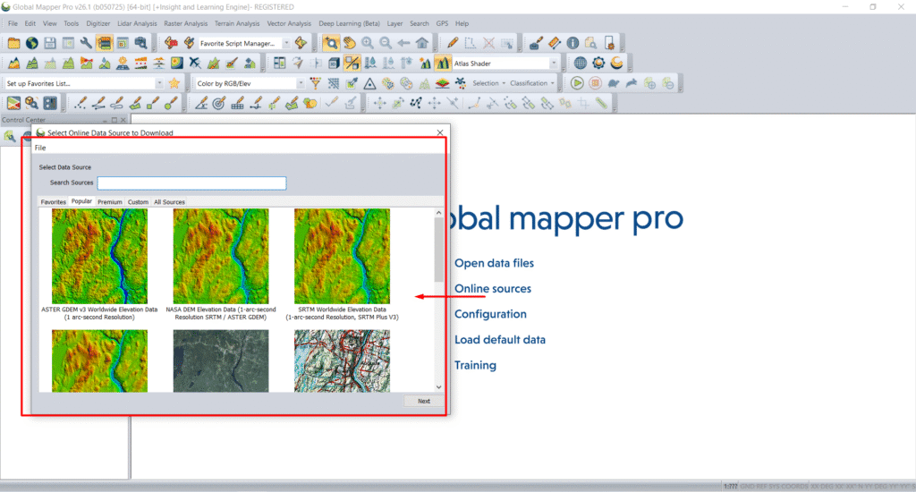The width and height of the screenshot is (916, 492).
Task: Click the turtle slow speed icon
Action: coord(614,83)
